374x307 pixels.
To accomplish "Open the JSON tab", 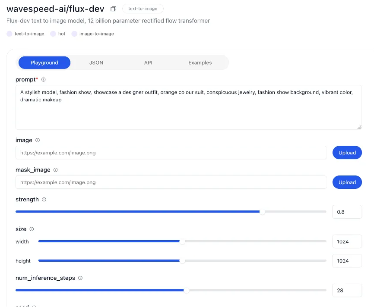I will pos(96,63).
